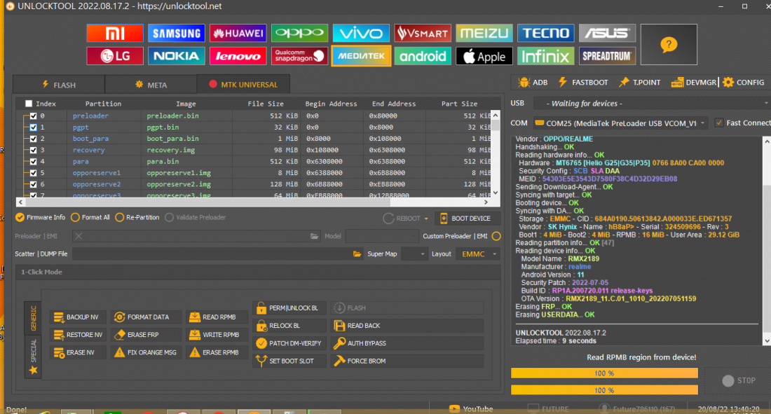The image size is (771, 414).
Task: Toggle the select-all Index checkbox
Action: click(x=29, y=104)
